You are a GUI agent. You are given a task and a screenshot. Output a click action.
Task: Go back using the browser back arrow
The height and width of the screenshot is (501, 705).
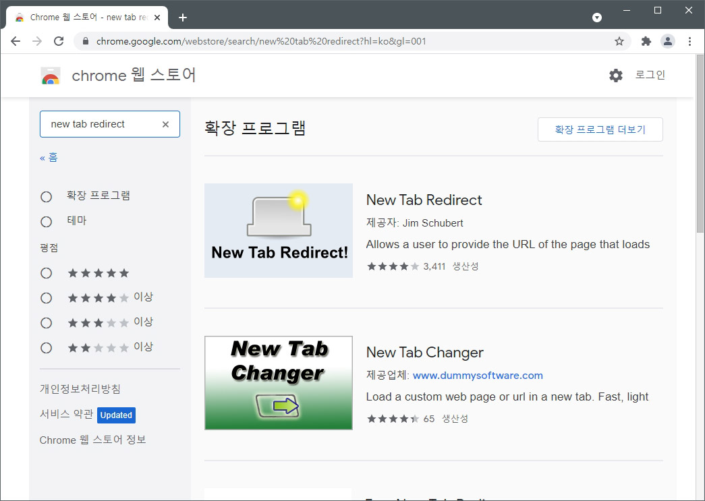point(16,41)
